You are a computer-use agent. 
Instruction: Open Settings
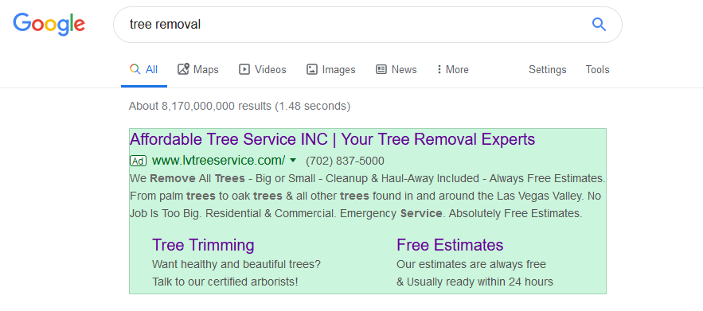click(x=548, y=69)
